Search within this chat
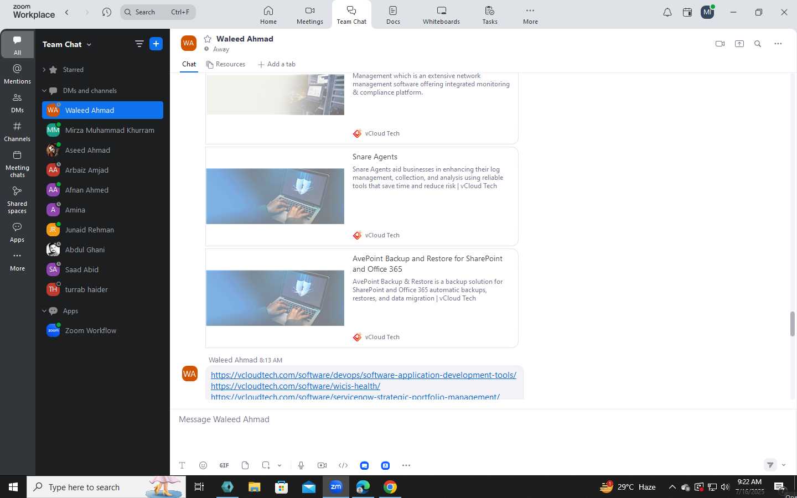The image size is (797, 498). coord(758,44)
